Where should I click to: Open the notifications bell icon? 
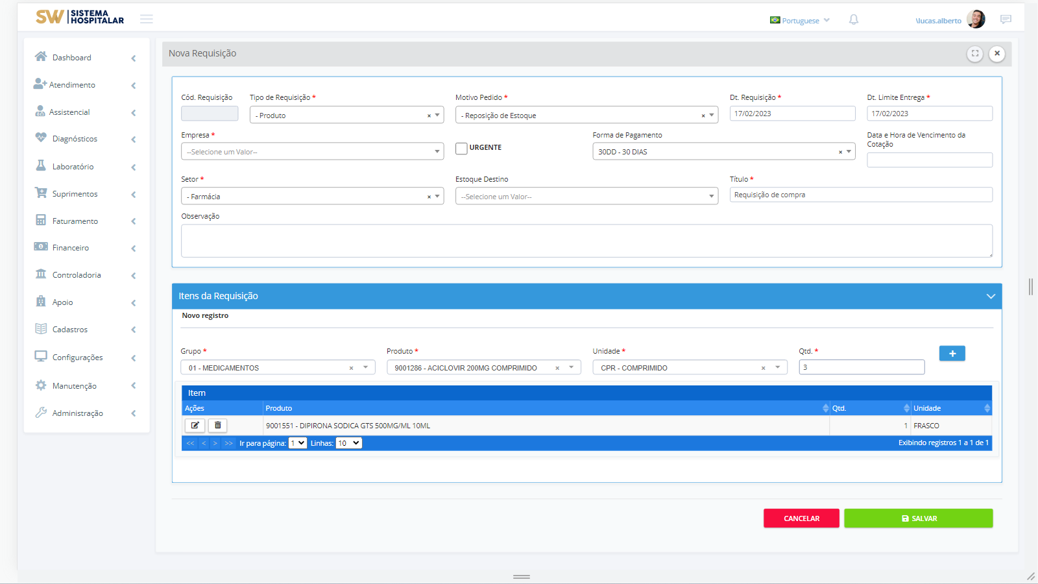pyautogui.click(x=854, y=20)
